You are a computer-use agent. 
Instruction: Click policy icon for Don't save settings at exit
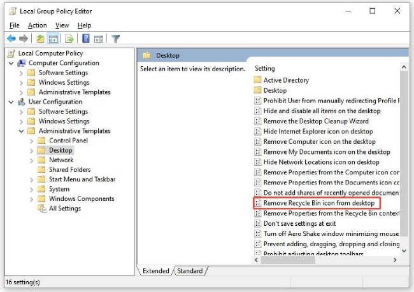pos(257,224)
